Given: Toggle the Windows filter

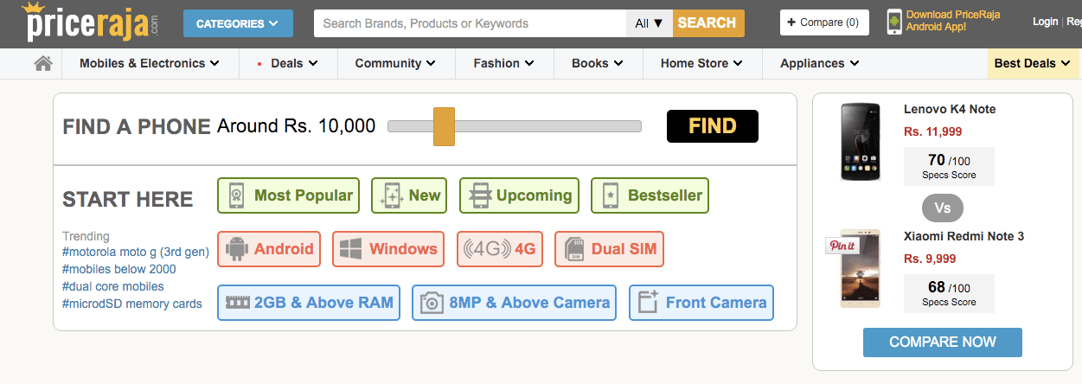Looking at the screenshot, I should coord(388,249).
